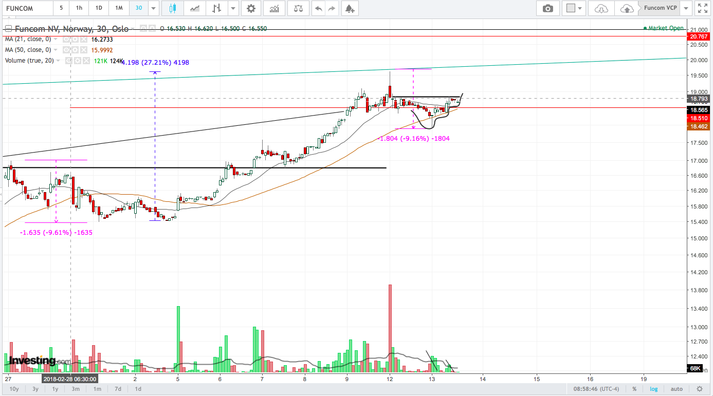Toggle visibility of MA 21 indicator
The width and height of the screenshot is (713, 396).
66,39
